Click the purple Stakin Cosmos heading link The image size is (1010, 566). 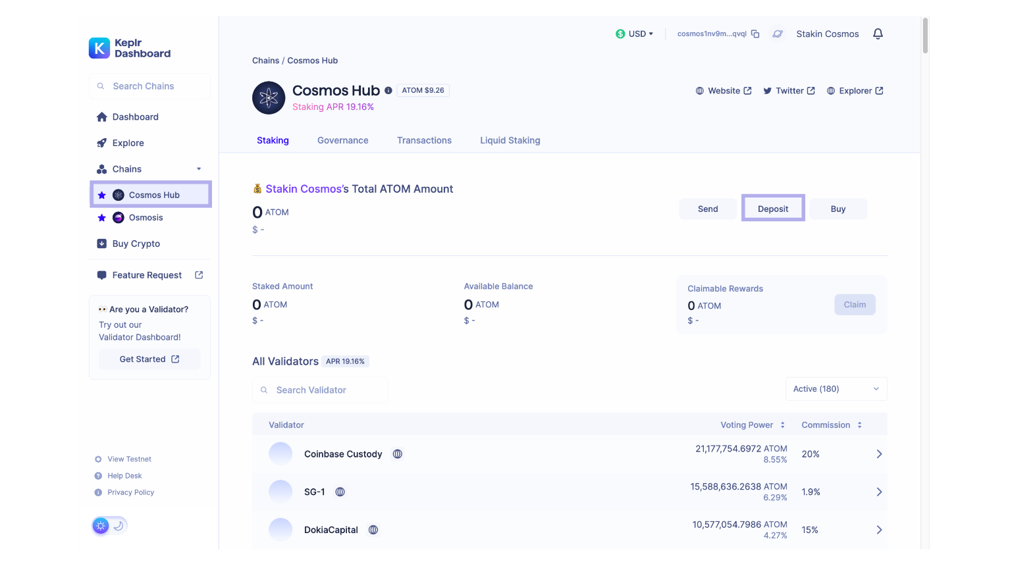coord(303,189)
